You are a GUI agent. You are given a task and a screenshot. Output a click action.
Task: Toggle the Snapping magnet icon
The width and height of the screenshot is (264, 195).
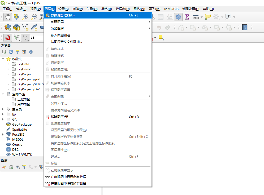pyautogui.click(x=7, y=38)
